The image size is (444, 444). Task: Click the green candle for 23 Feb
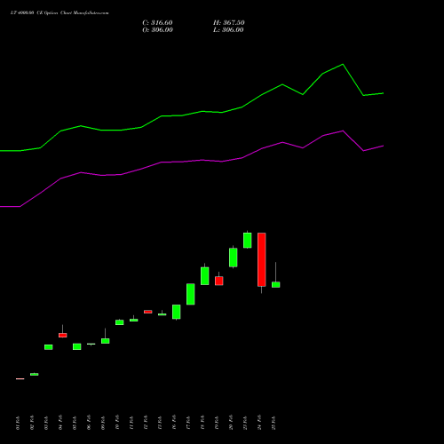coord(248,241)
